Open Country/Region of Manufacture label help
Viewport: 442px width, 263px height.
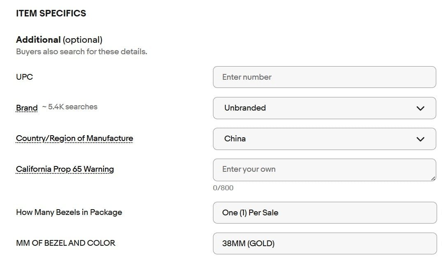point(74,138)
